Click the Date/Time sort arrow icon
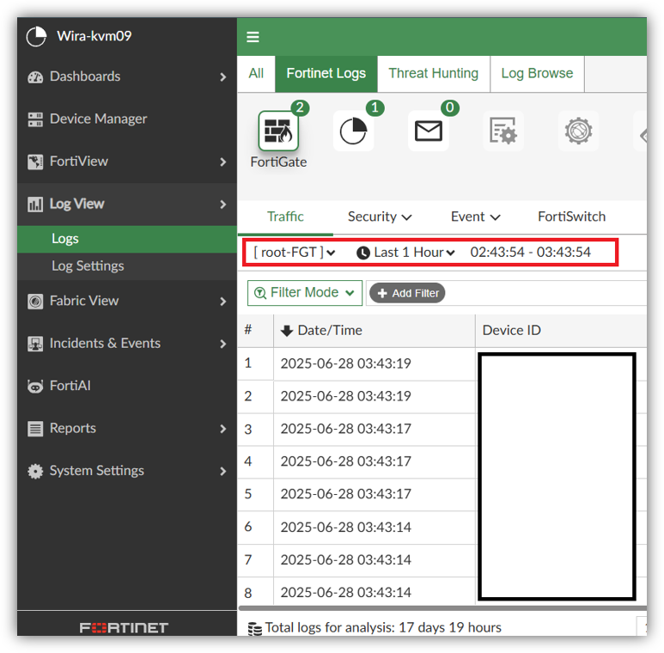The width and height of the screenshot is (664, 653). [x=287, y=331]
